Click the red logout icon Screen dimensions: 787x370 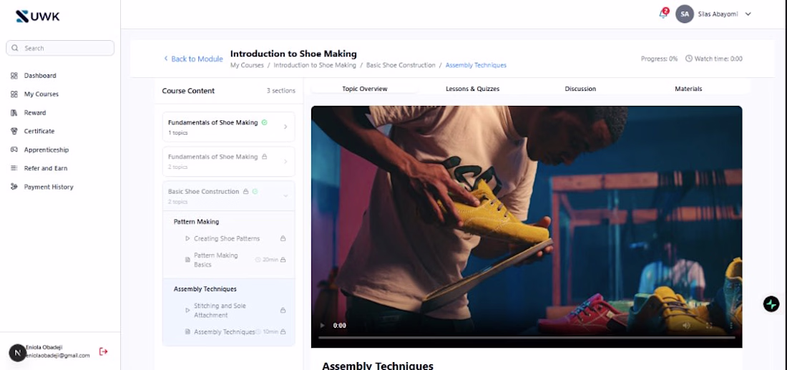pyautogui.click(x=104, y=351)
